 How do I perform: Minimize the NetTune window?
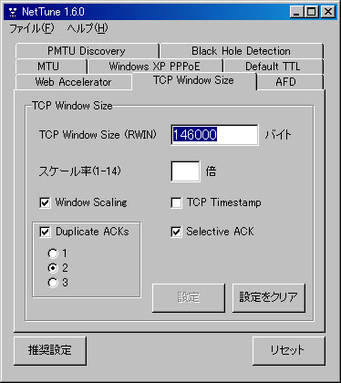297,12
